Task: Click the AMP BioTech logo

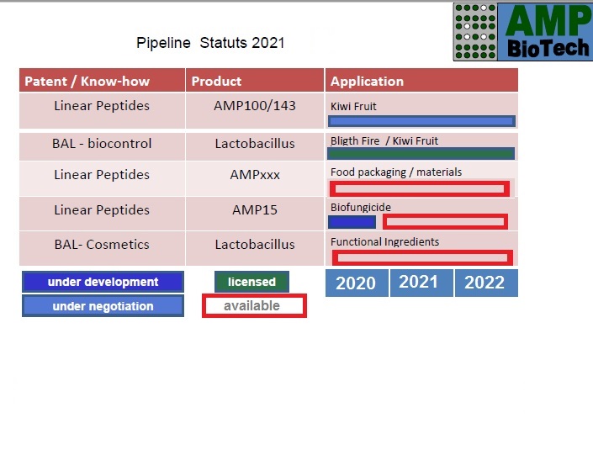Action: tap(522, 32)
